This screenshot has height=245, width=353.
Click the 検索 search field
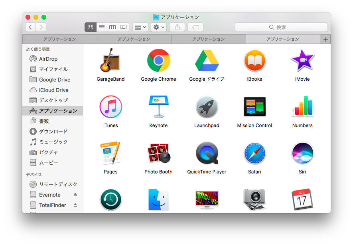pos(281,27)
